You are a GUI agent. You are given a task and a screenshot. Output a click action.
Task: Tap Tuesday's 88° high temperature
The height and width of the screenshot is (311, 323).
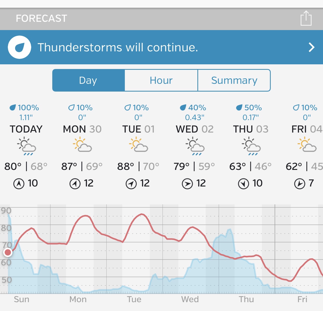126,166
